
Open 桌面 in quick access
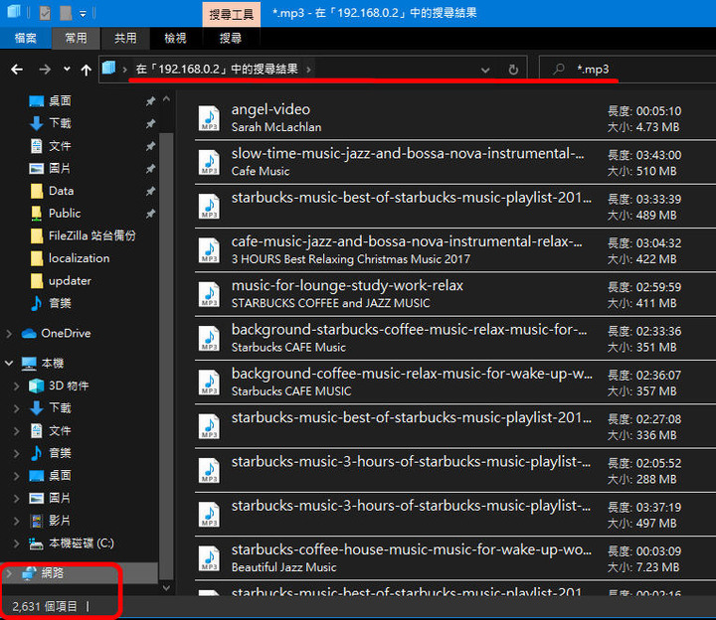point(60,100)
